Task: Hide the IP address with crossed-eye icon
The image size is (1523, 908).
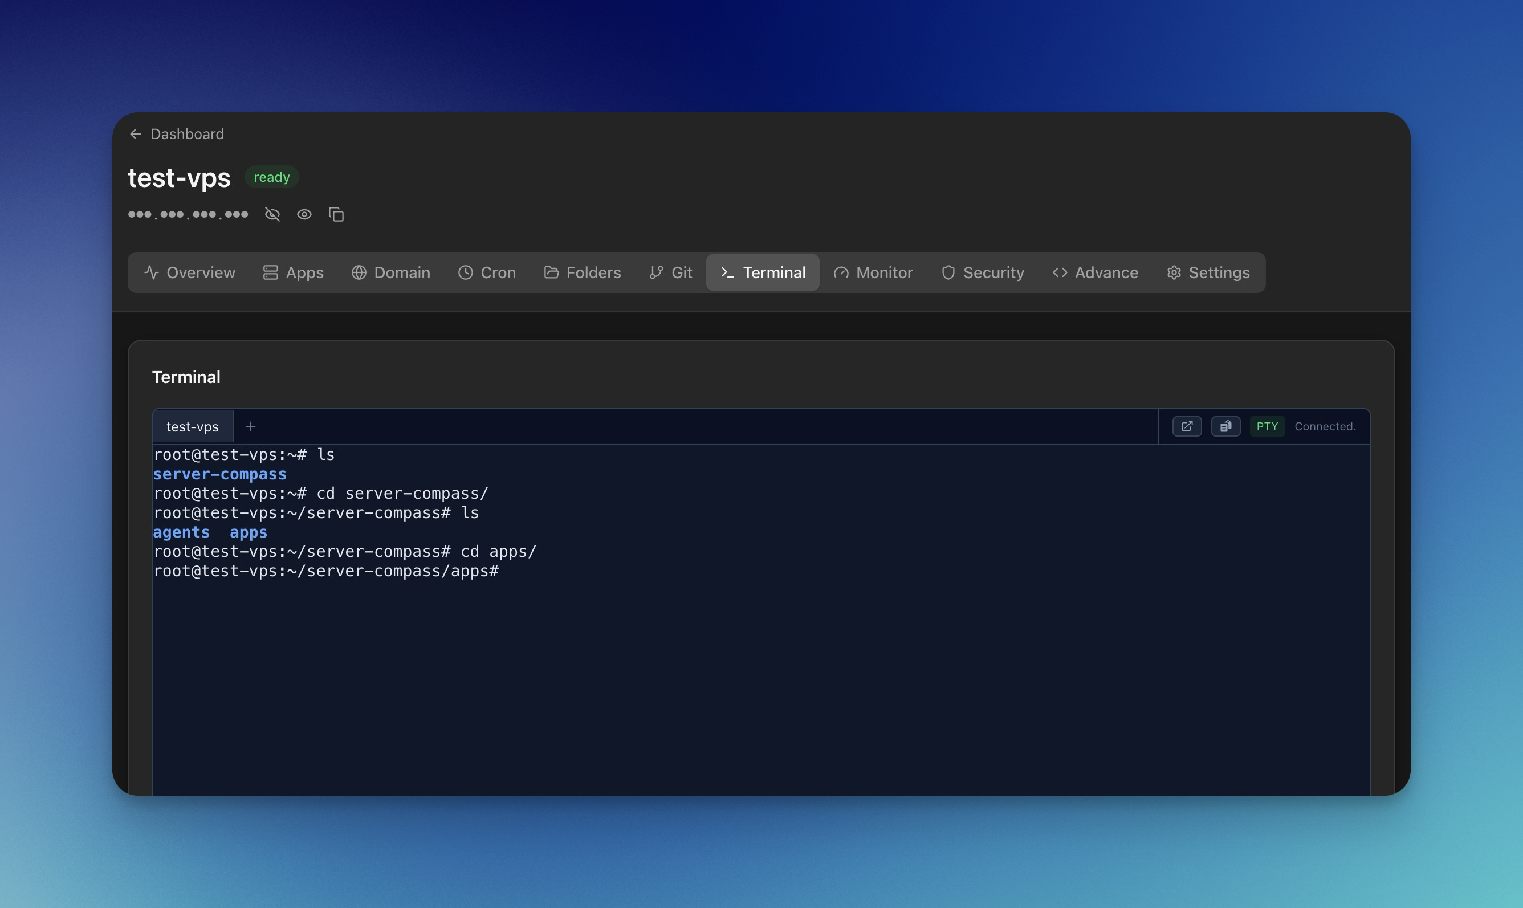Action: coord(272,214)
